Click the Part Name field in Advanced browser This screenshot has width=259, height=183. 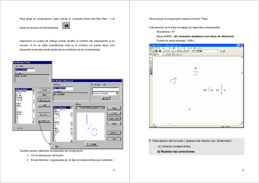pyautogui.click(x=63, y=89)
